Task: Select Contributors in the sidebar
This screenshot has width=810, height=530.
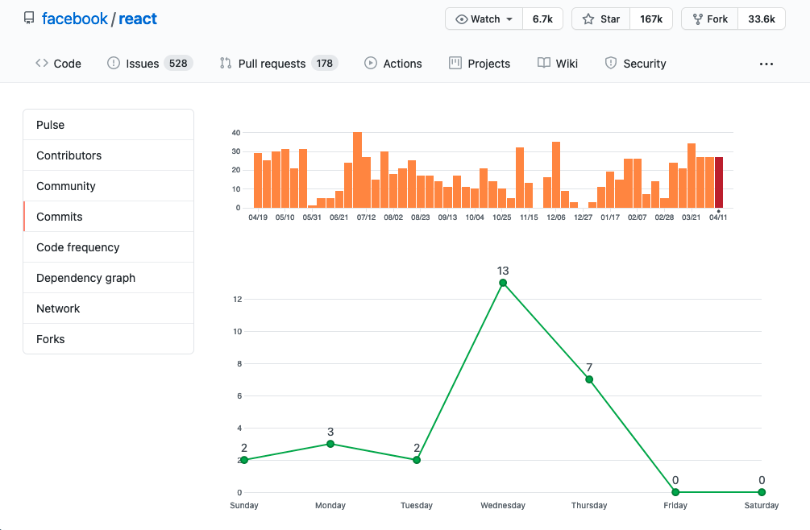Action: (x=109, y=155)
